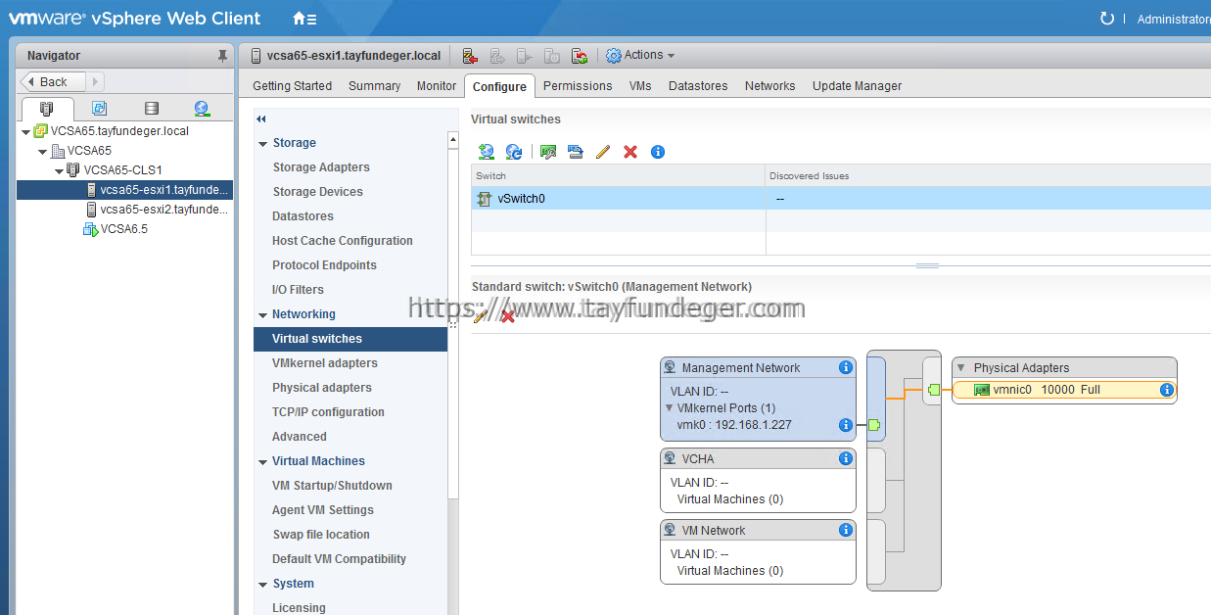Select the vmnic0 10000 Full adapter
The height and width of the screenshot is (615, 1211).
click(1064, 390)
